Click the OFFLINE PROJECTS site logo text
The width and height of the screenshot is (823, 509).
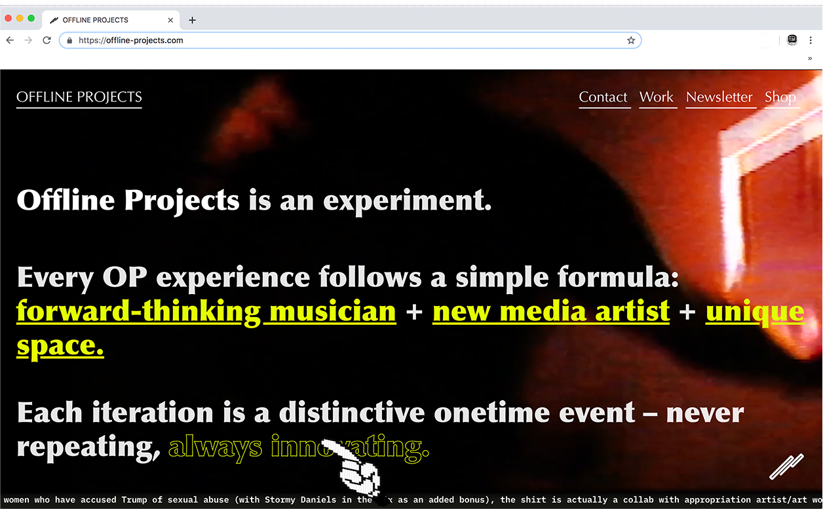[79, 97]
